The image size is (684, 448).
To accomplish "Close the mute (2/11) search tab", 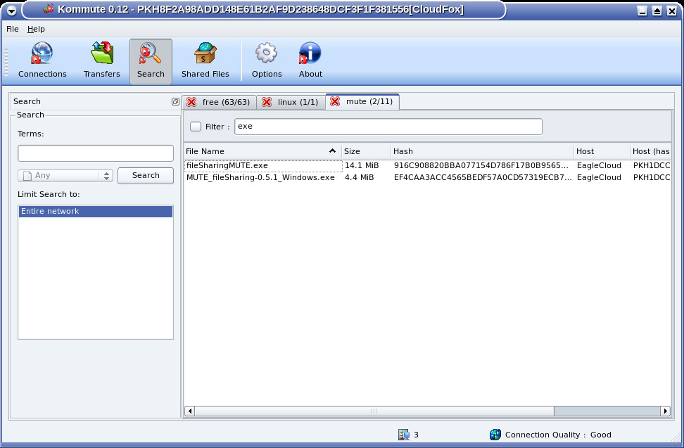I will tap(334, 101).
